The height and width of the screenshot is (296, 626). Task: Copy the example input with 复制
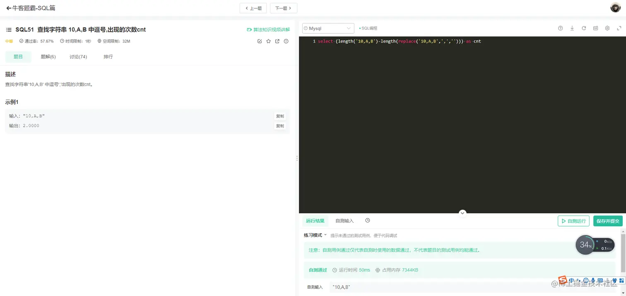click(279, 116)
